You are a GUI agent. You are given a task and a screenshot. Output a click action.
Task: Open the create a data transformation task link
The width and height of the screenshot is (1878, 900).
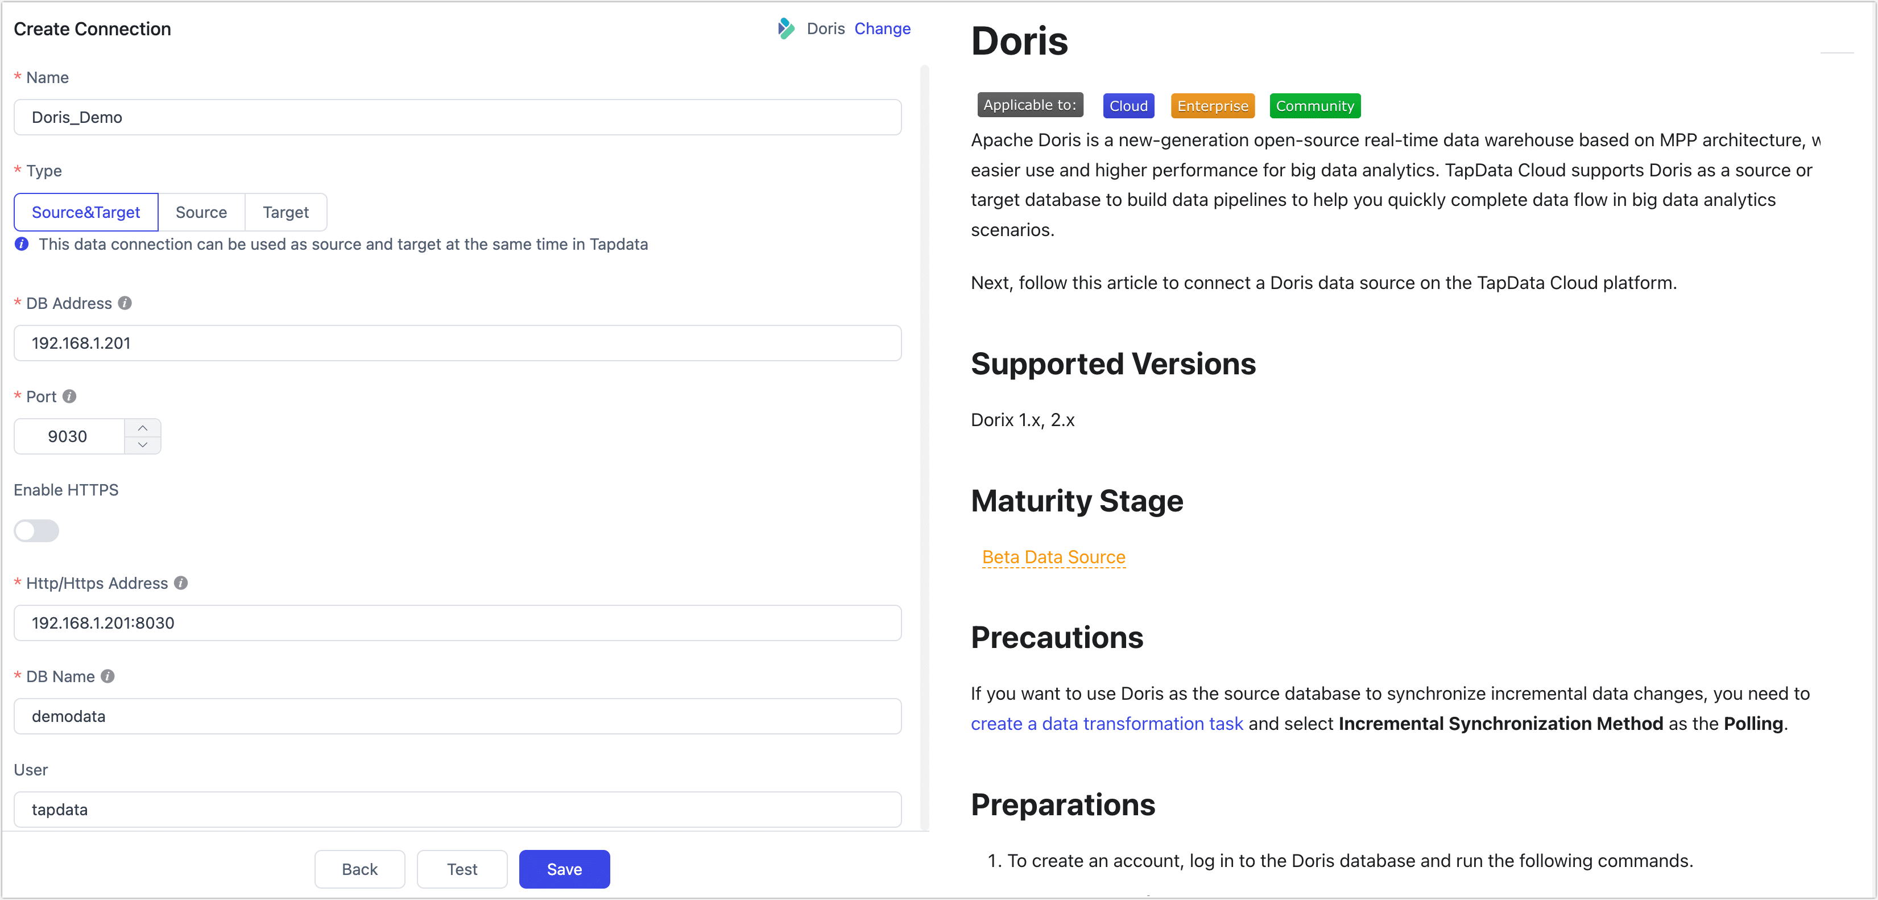(1107, 724)
